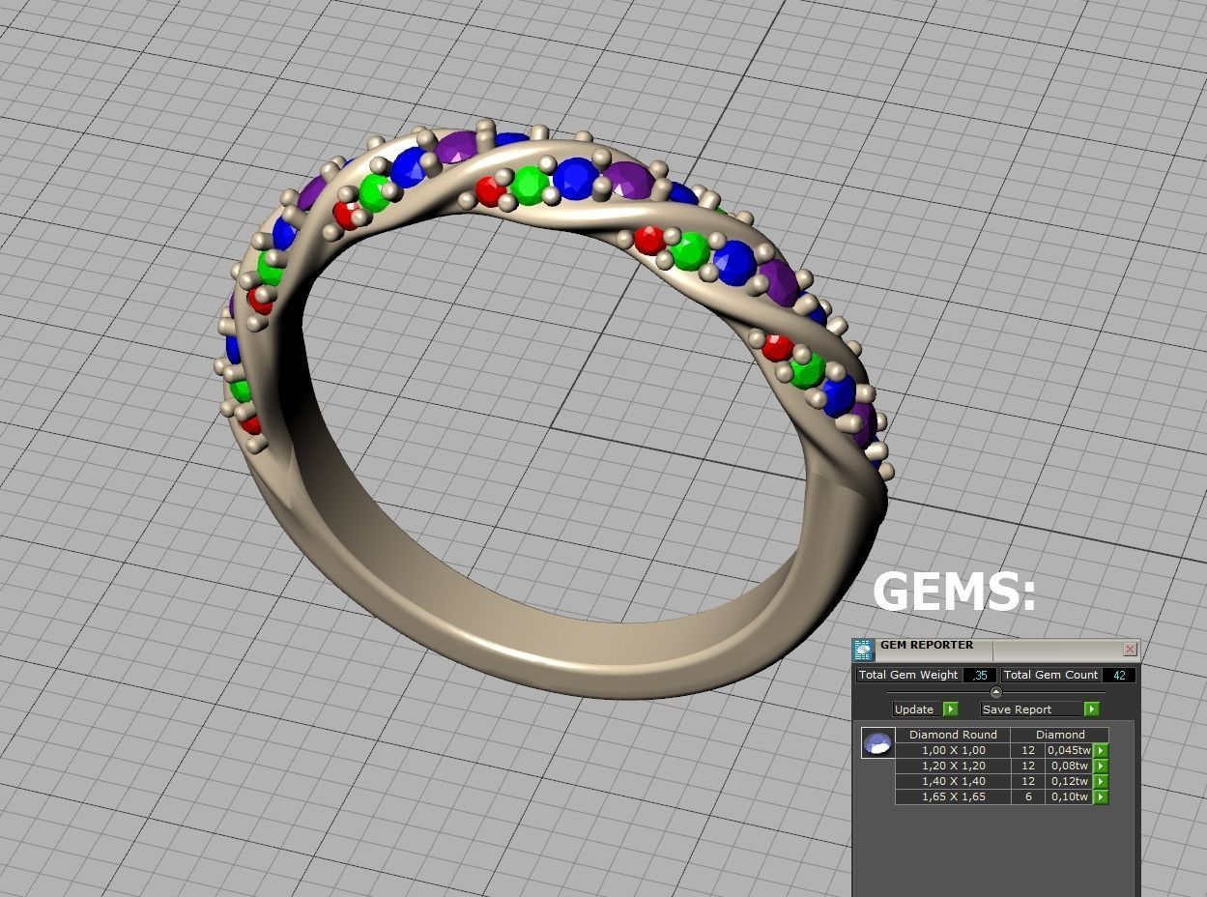Click the count 6 cell in 1,65 row
Viewport: 1207px width, 897px height.
click(1028, 796)
